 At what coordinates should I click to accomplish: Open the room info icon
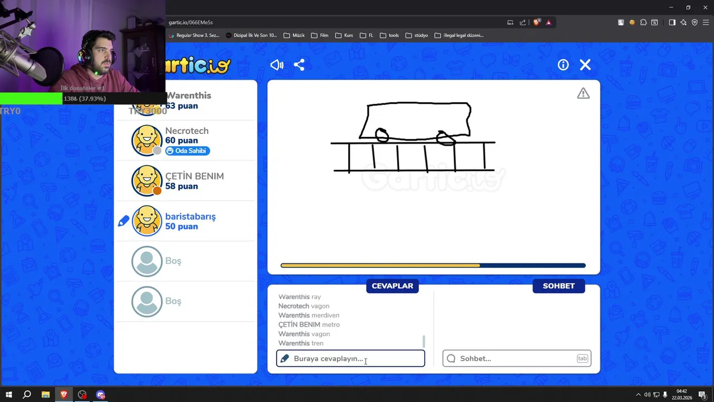tap(563, 65)
